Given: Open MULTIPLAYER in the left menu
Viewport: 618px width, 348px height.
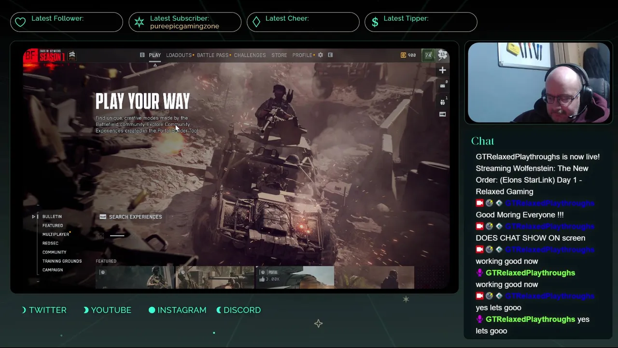Looking at the screenshot, I should coord(56,234).
